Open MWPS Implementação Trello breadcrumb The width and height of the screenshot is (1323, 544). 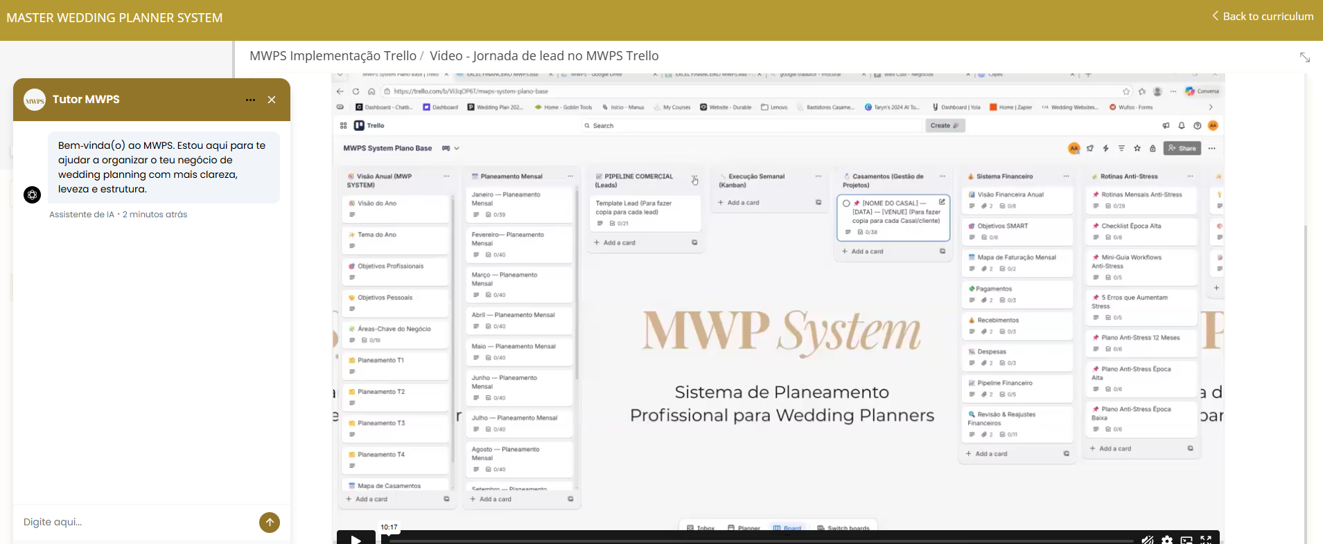click(x=333, y=56)
